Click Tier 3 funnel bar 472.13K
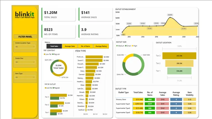 [x=179, y=56]
